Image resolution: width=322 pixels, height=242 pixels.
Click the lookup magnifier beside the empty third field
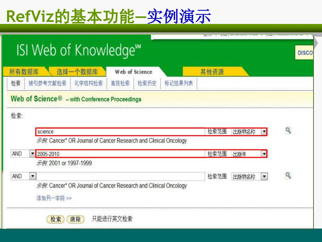288,176
